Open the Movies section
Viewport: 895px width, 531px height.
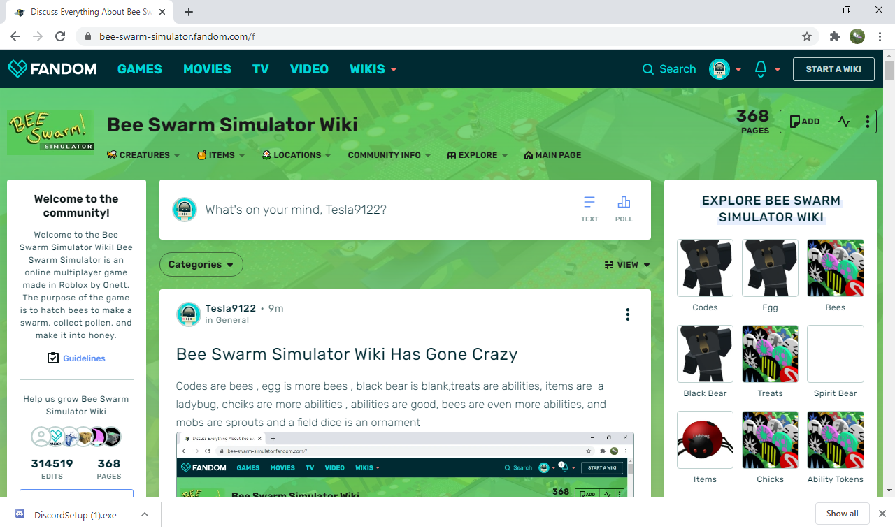click(207, 68)
